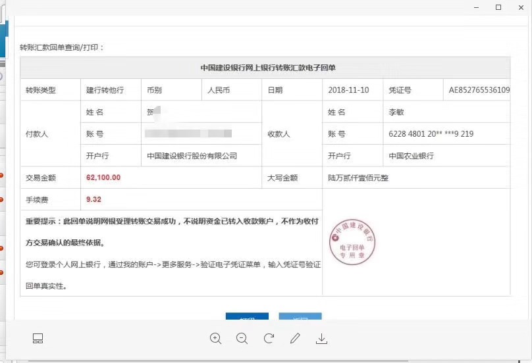Click the 凭证号 label
The width and height of the screenshot is (532, 363).
pyautogui.click(x=400, y=90)
